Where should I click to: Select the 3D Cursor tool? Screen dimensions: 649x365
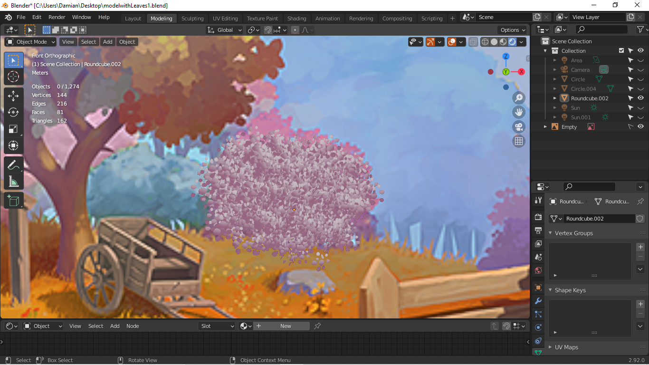pyautogui.click(x=13, y=77)
